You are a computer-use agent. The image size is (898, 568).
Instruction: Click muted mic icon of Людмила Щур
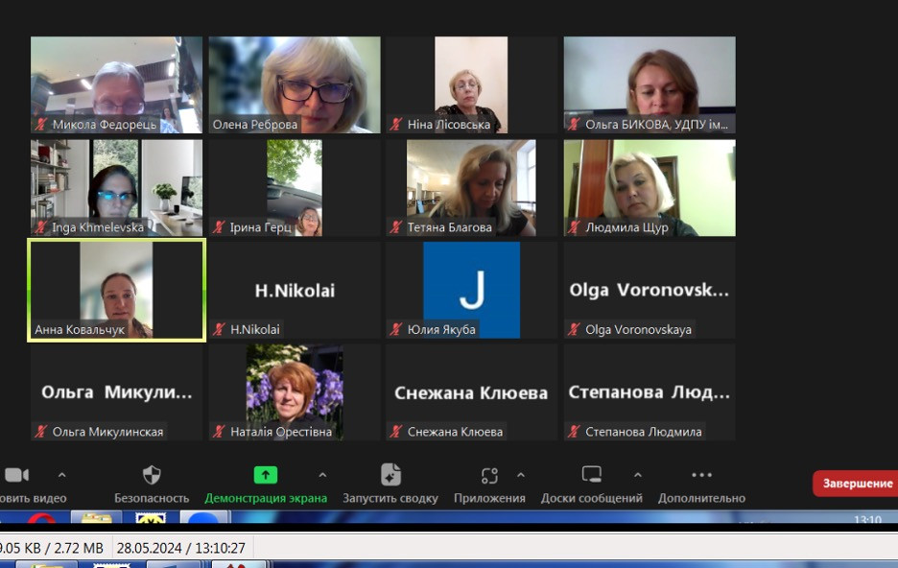pyautogui.click(x=574, y=227)
